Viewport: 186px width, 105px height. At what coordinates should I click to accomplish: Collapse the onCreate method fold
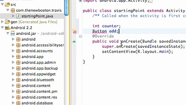tap(80, 36)
